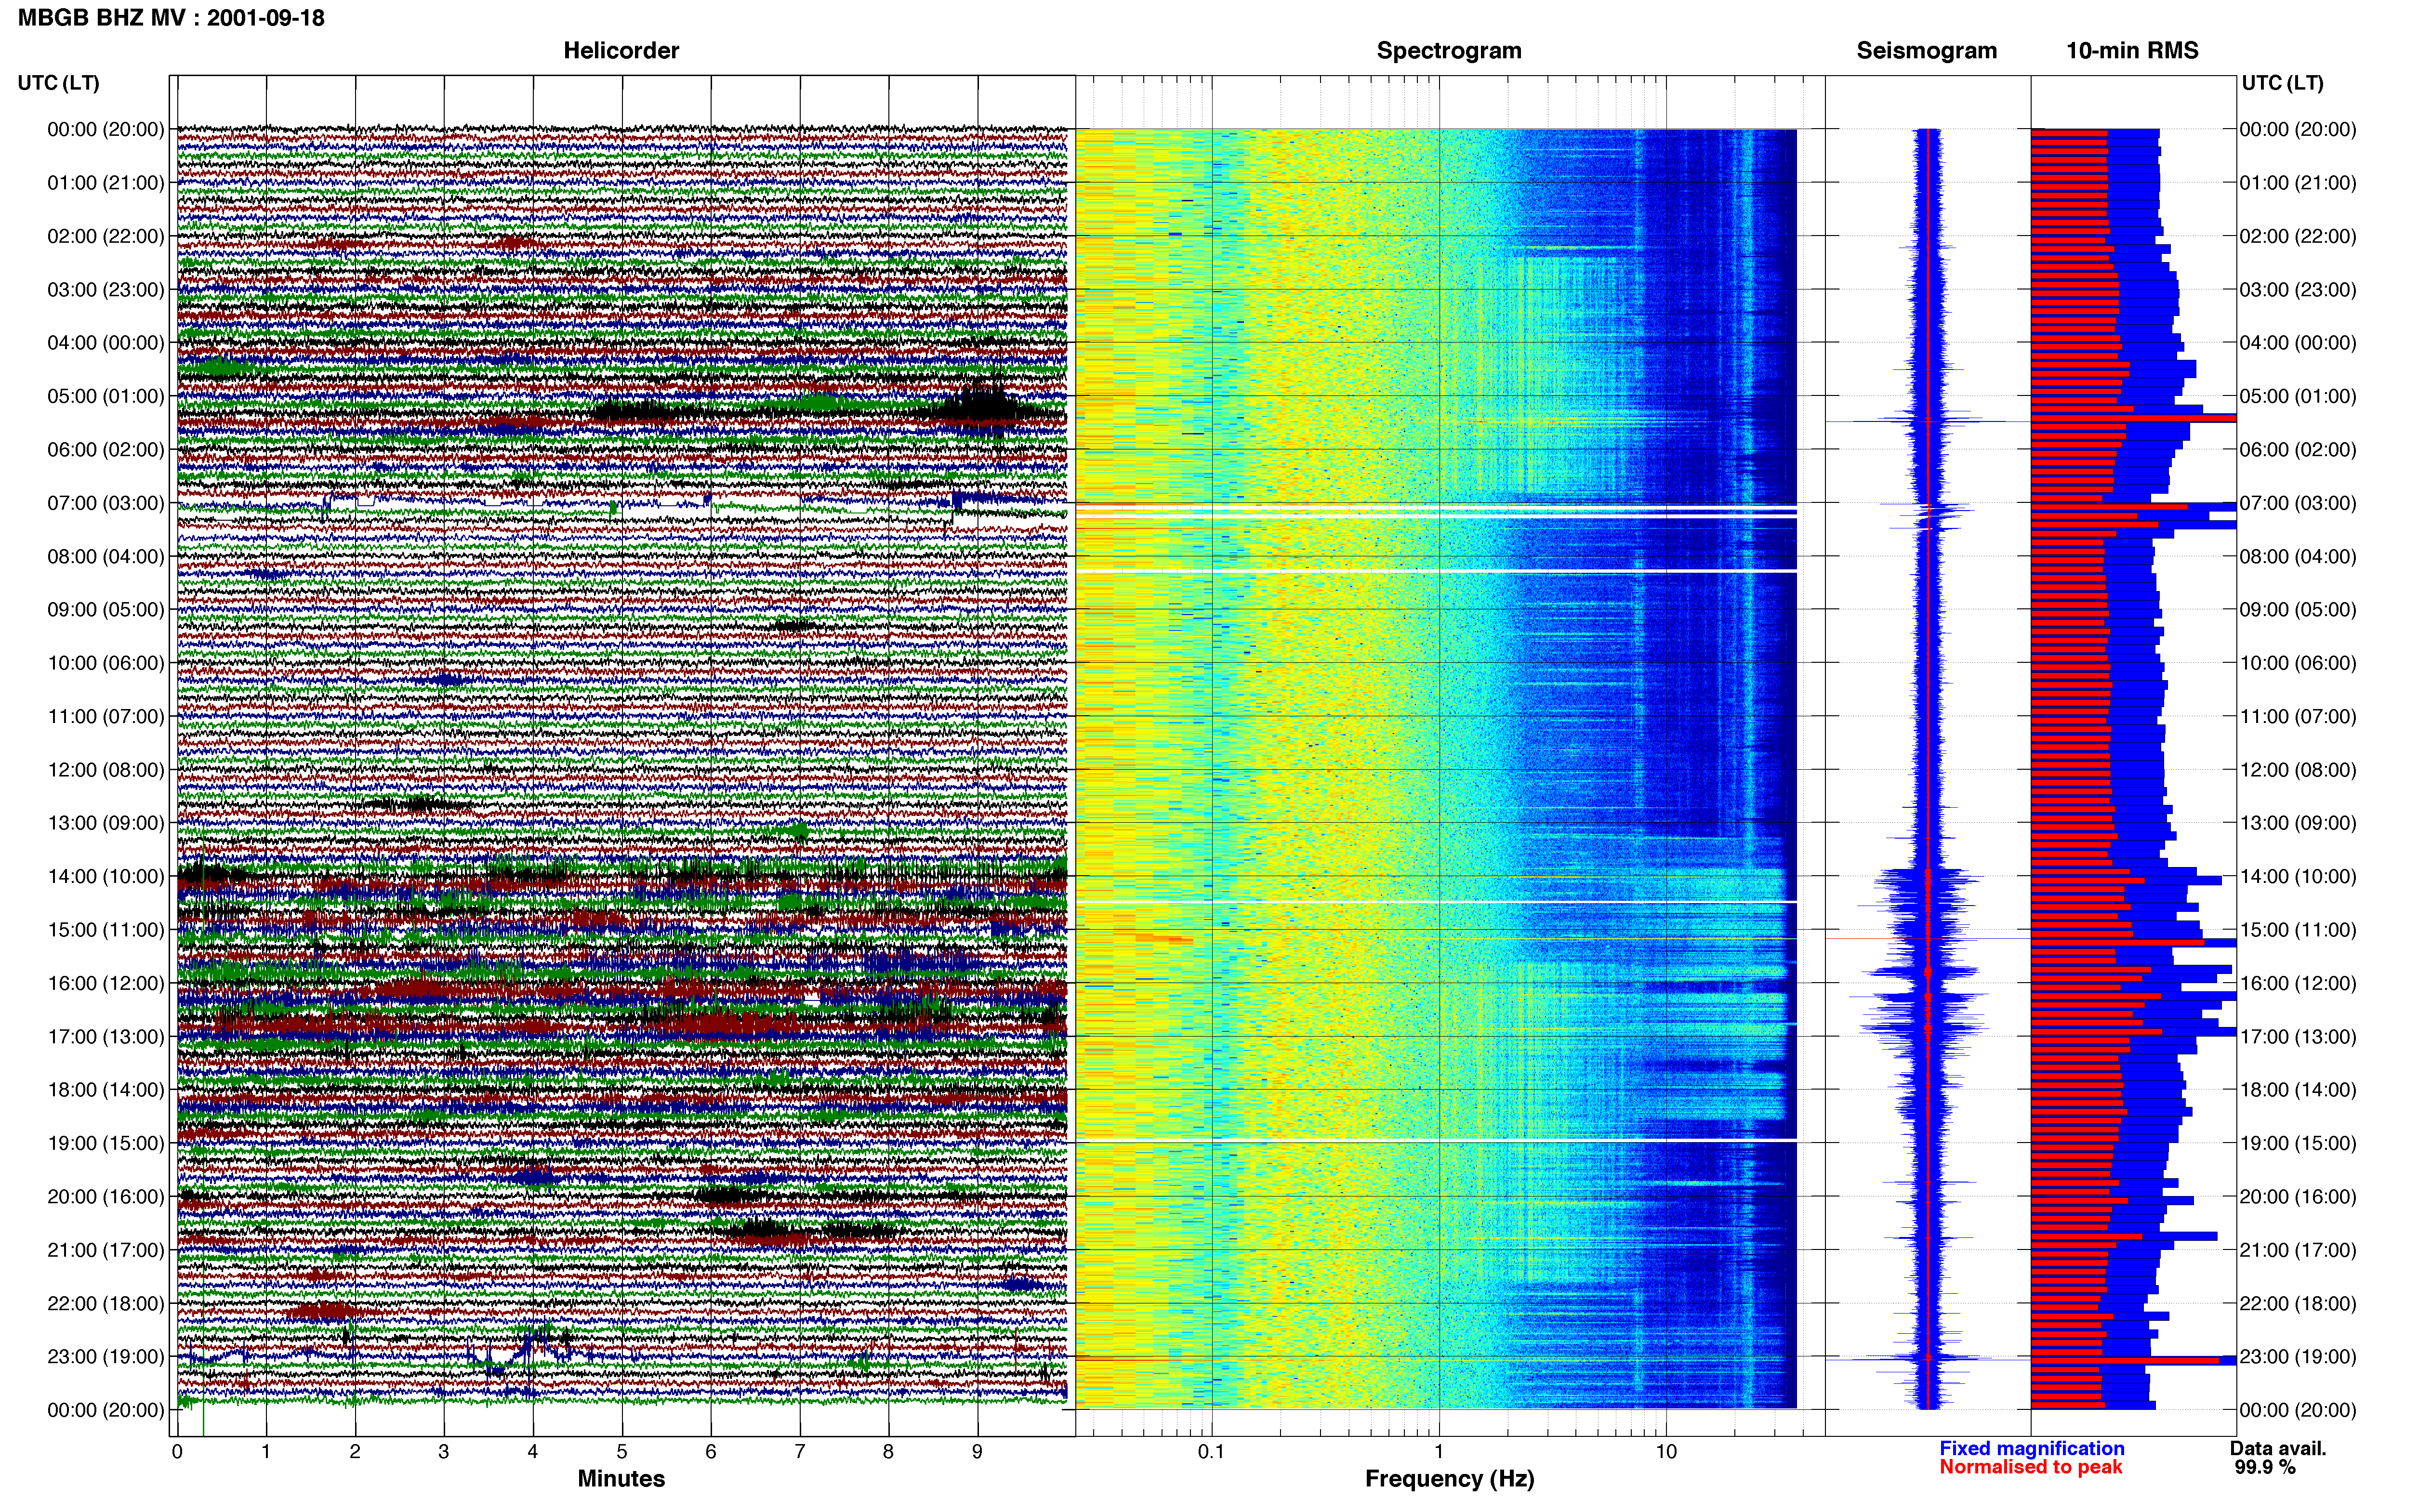This screenshot has height=1512, width=2418.
Task: Click '13:00 (09:00)' on the Helicorder time axis
Action: pos(106,823)
